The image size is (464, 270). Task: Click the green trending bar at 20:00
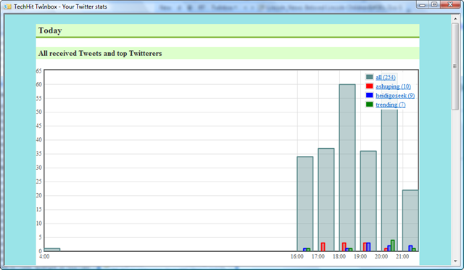(393, 245)
